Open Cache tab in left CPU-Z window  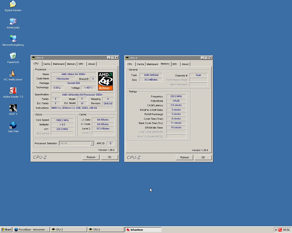[47, 64]
